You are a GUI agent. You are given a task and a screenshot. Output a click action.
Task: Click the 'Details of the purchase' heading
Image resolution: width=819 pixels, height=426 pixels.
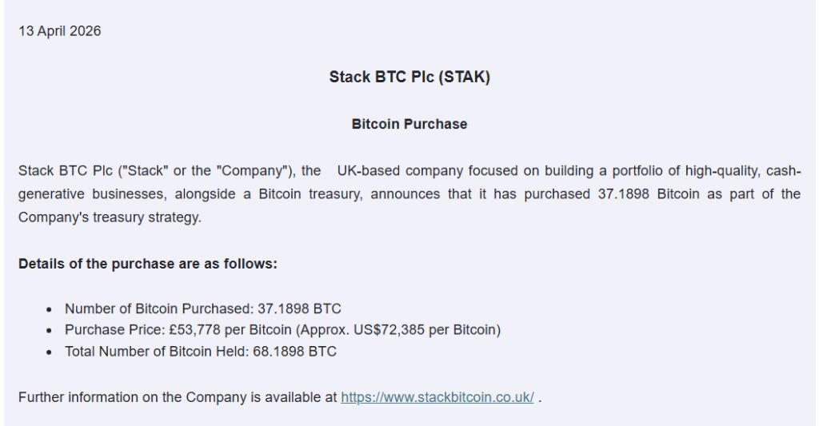[148, 264]
